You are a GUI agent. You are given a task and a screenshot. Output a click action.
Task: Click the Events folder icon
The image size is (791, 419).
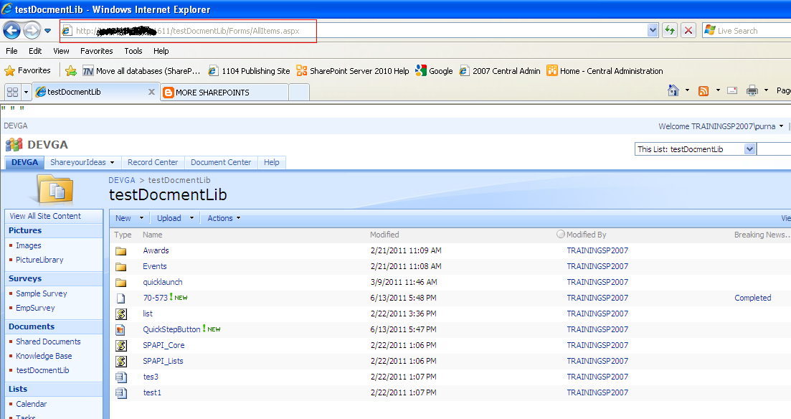coord(121,267)
